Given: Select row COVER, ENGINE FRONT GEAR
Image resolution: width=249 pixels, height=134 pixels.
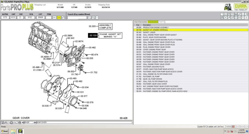Looking at the screenshot, I should (x=191, y=50).
